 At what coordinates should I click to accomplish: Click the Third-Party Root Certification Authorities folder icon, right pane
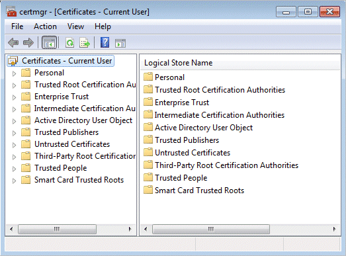tap(148, 165)
